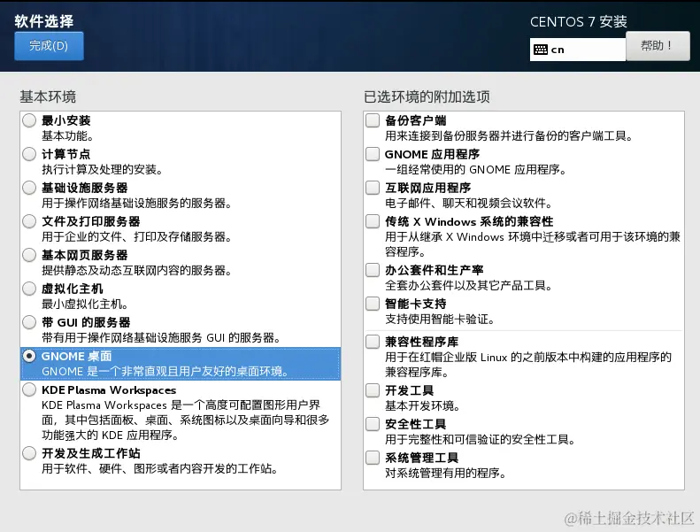Tick the GNOME 应用程序 checkbox
The width and height of the screenshot is (700, 532).
click(x=373, y=154)
